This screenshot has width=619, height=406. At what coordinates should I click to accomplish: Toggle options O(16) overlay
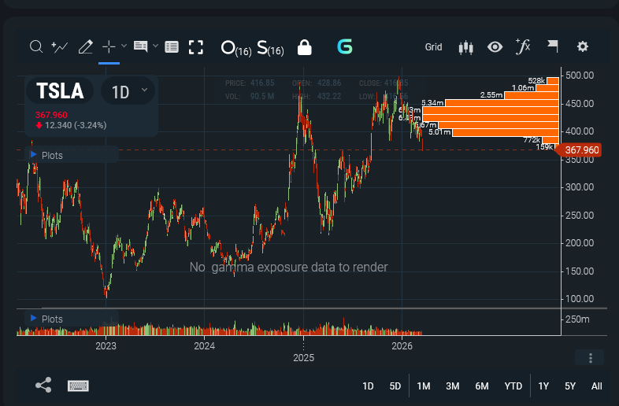tap(235, 48)
